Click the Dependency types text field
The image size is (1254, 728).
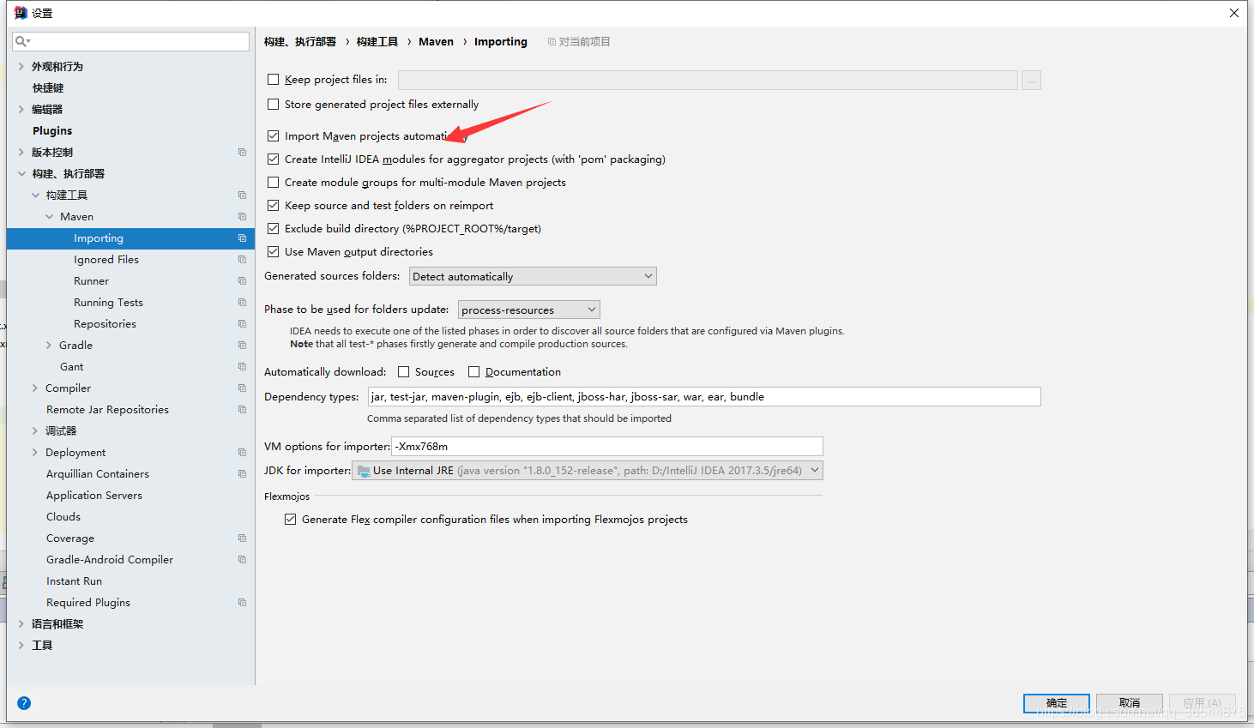[704, 397]
